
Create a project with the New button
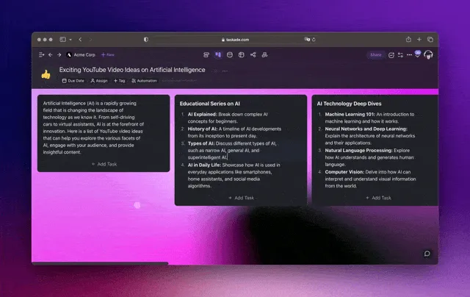click(x=108, y=55)
